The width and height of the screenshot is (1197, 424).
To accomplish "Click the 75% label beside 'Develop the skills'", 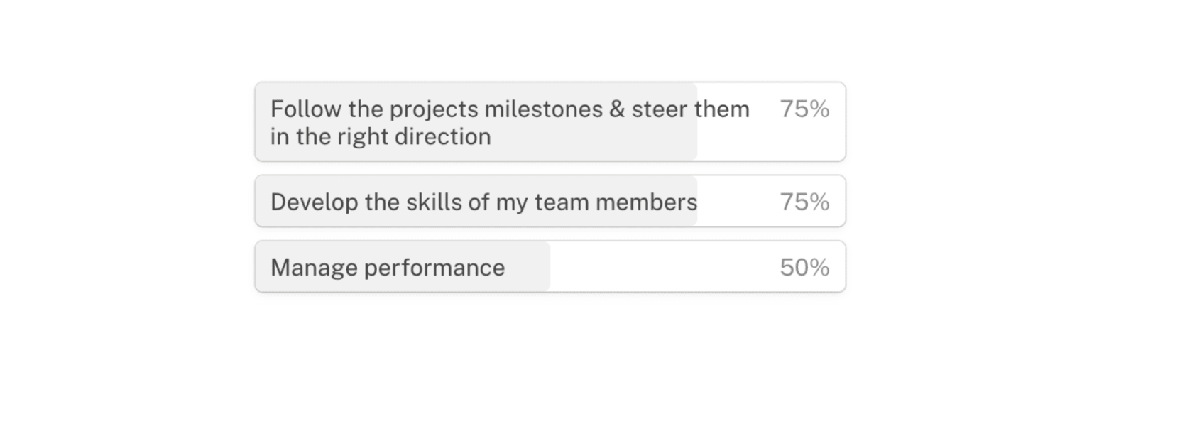I will (804, 202).
